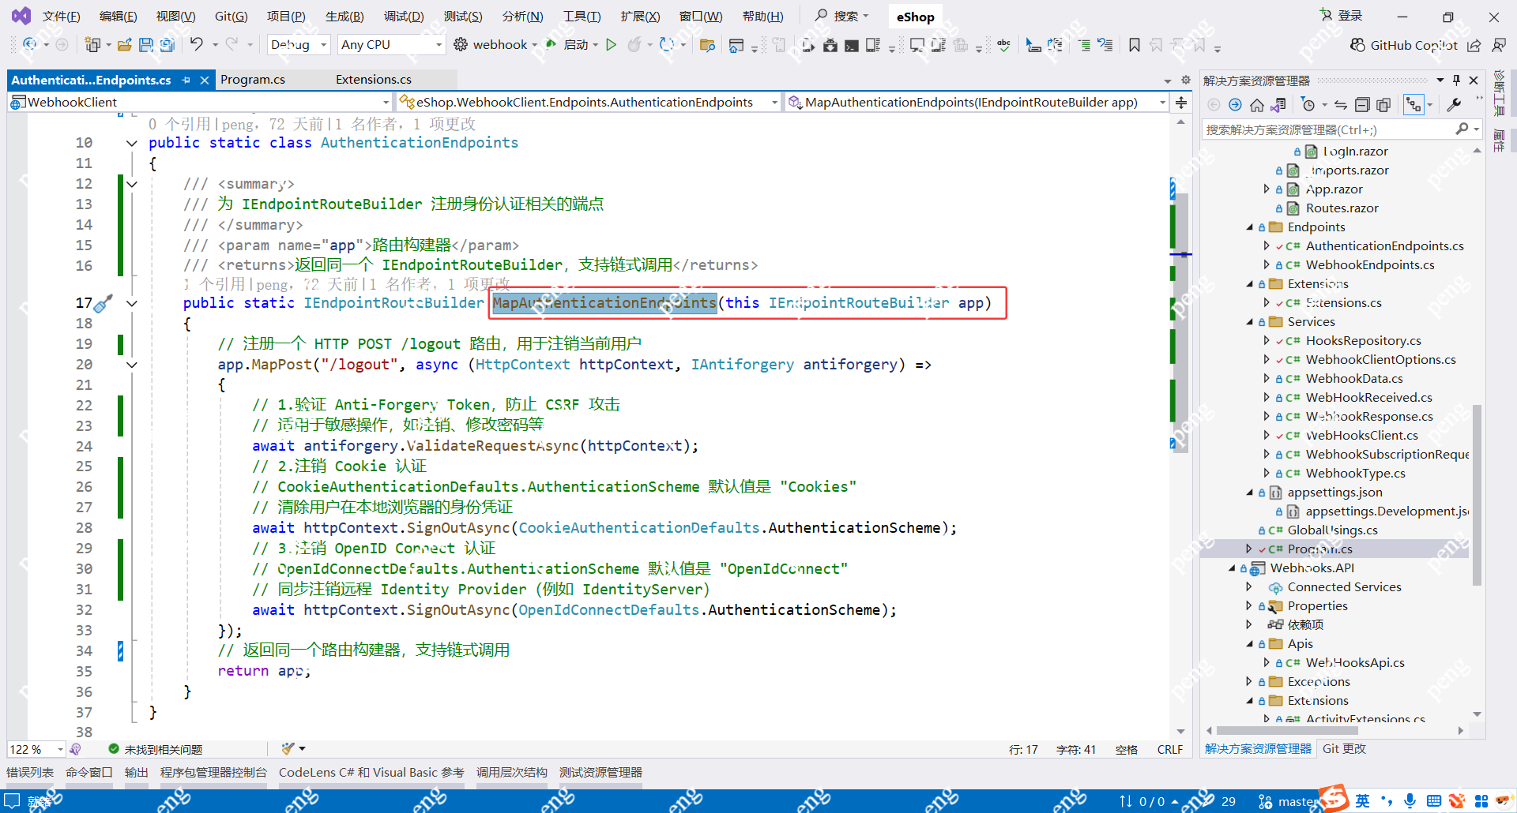The height and width of the screenshot is (813, 1517).
Task: Click the Send Feedback person icon
Action: (x=1499, y=45)
